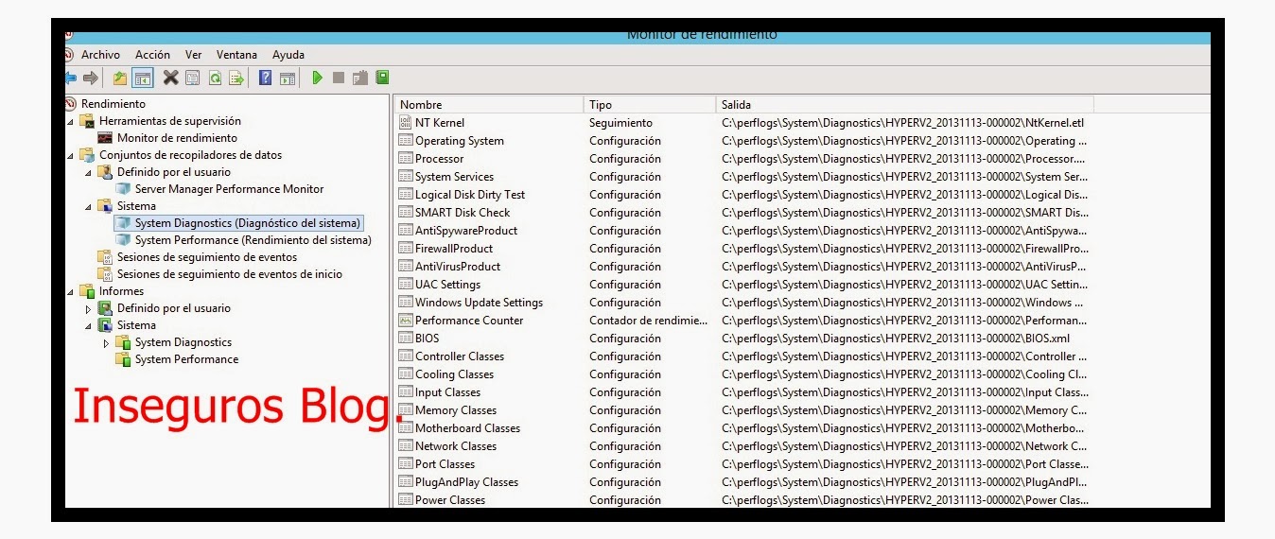
Task: Select Monitor de rendimiento in the tree
Action: [177, 138]
